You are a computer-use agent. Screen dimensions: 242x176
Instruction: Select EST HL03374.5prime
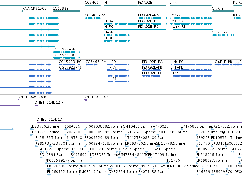coord(88,152)
